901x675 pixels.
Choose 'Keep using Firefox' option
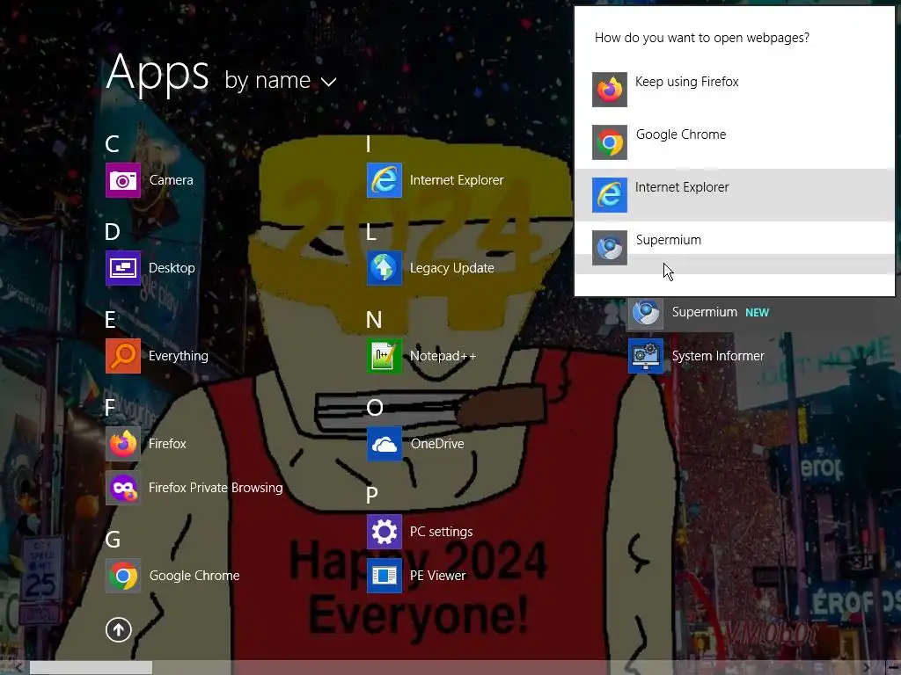[735, 90]
